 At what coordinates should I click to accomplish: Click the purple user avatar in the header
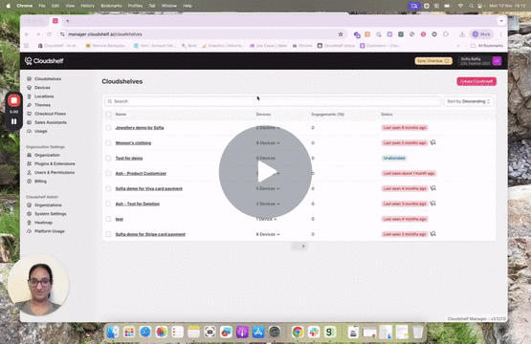[x=497, y=61]
